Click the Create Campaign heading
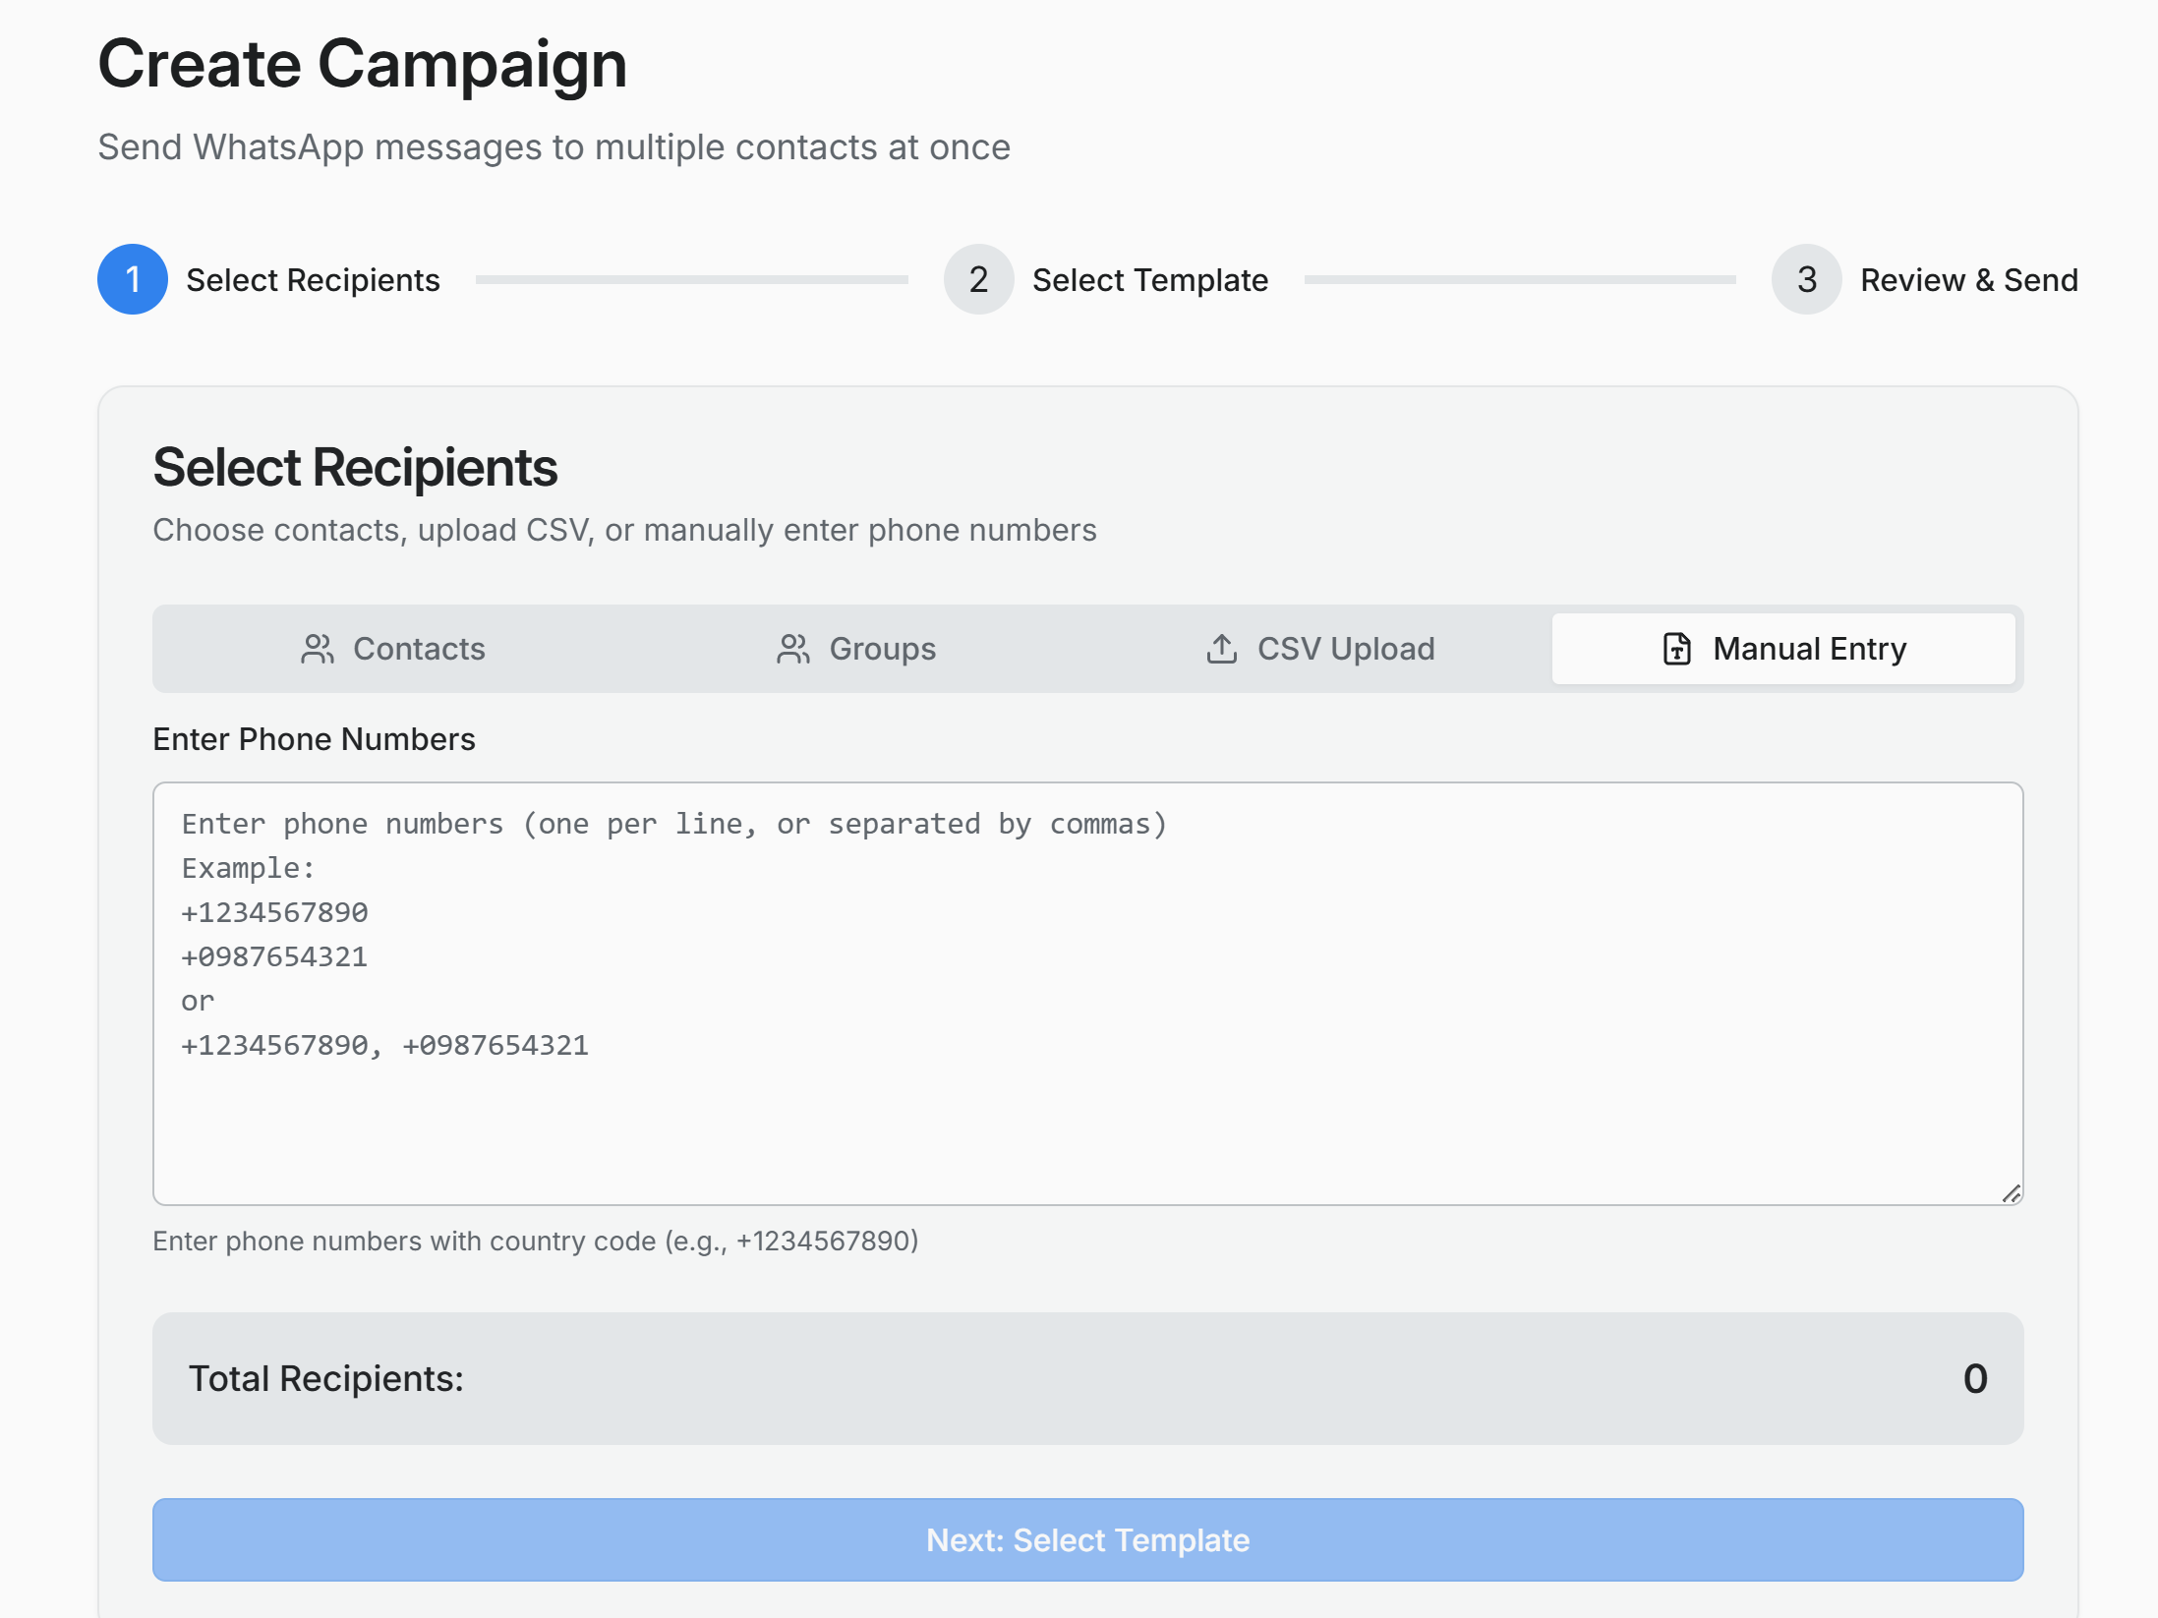 pos(363,63)
